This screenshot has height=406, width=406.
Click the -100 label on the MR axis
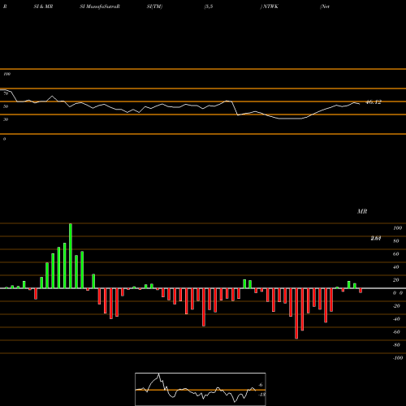click(x=398, y=358)
